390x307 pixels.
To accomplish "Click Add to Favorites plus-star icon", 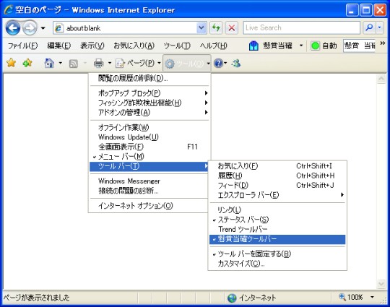I will click(27, 63).
